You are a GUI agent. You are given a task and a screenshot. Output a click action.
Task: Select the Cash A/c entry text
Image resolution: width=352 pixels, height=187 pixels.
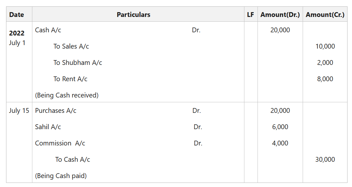coord(48,30)
